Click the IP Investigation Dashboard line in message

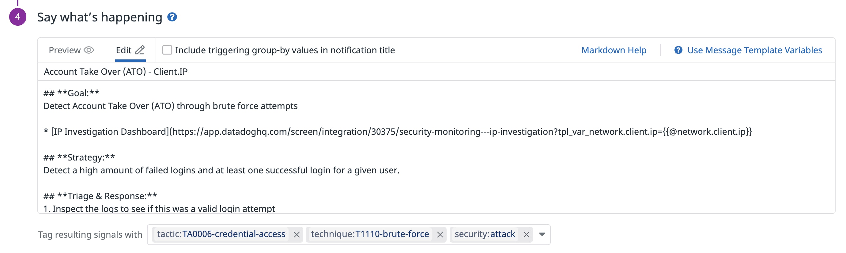point(397,131)
